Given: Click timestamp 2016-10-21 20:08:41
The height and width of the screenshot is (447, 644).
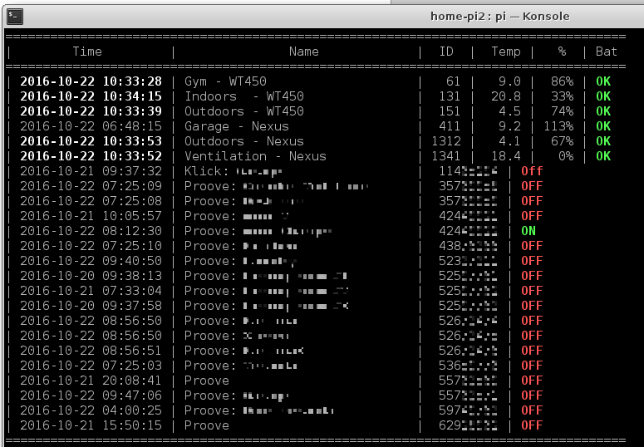Looking at the screenshot, I should (91, 381).
